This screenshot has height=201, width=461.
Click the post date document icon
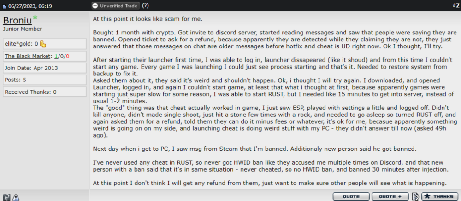[4, 6]
